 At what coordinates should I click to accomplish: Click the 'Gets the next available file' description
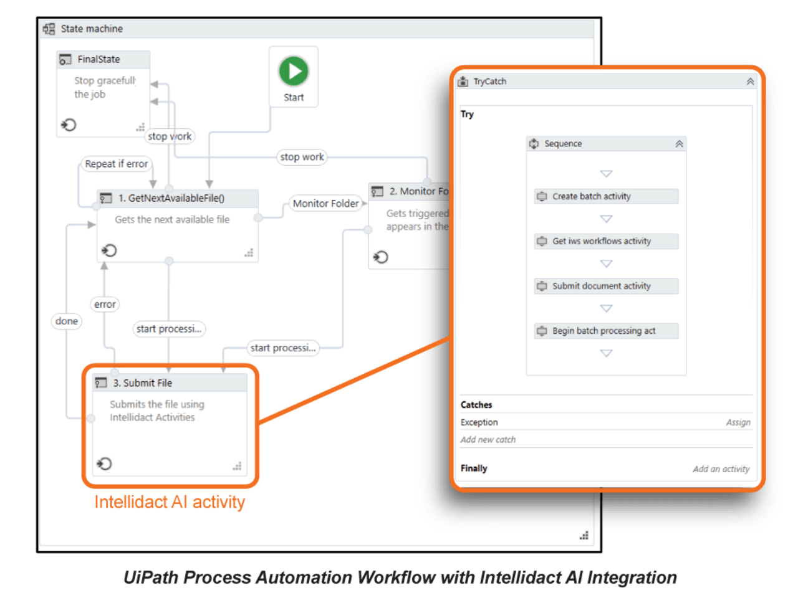pos(172,219)
